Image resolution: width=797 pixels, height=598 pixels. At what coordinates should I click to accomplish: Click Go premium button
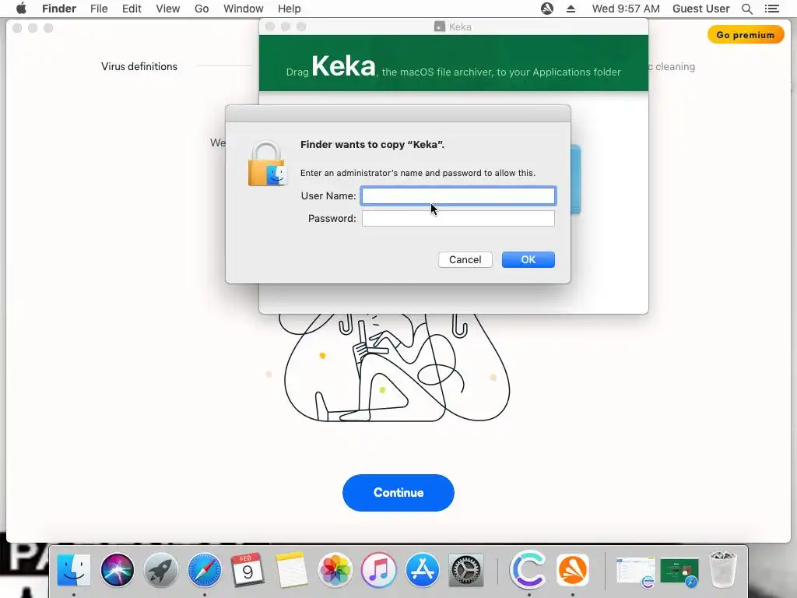pos(745,34)
